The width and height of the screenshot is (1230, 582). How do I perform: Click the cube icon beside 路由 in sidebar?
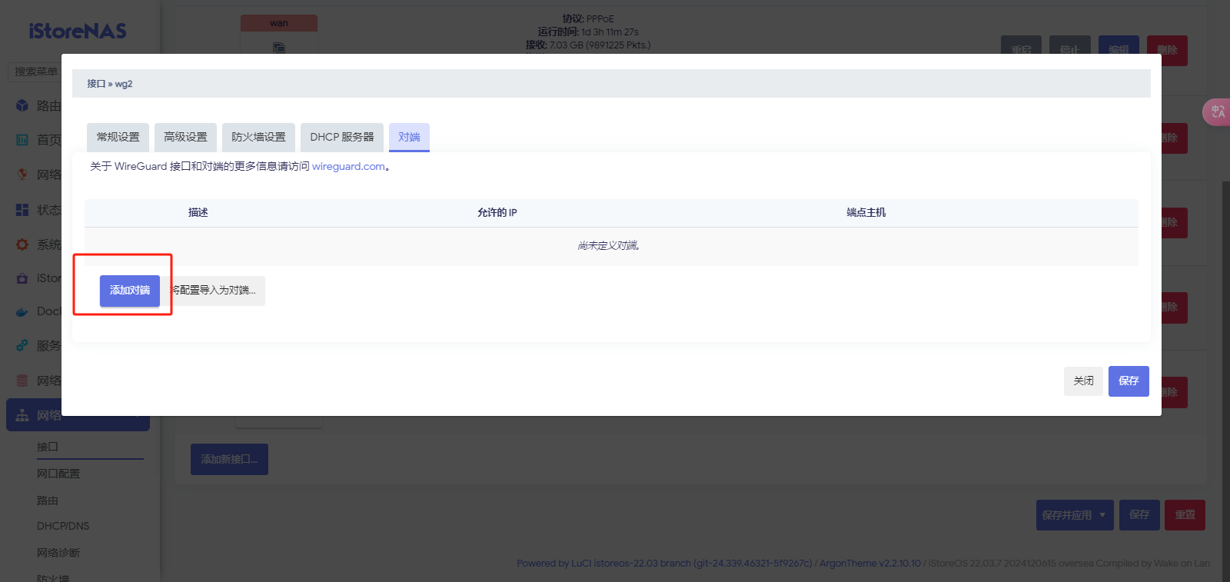pyautogui.click(x=22, y=105)
